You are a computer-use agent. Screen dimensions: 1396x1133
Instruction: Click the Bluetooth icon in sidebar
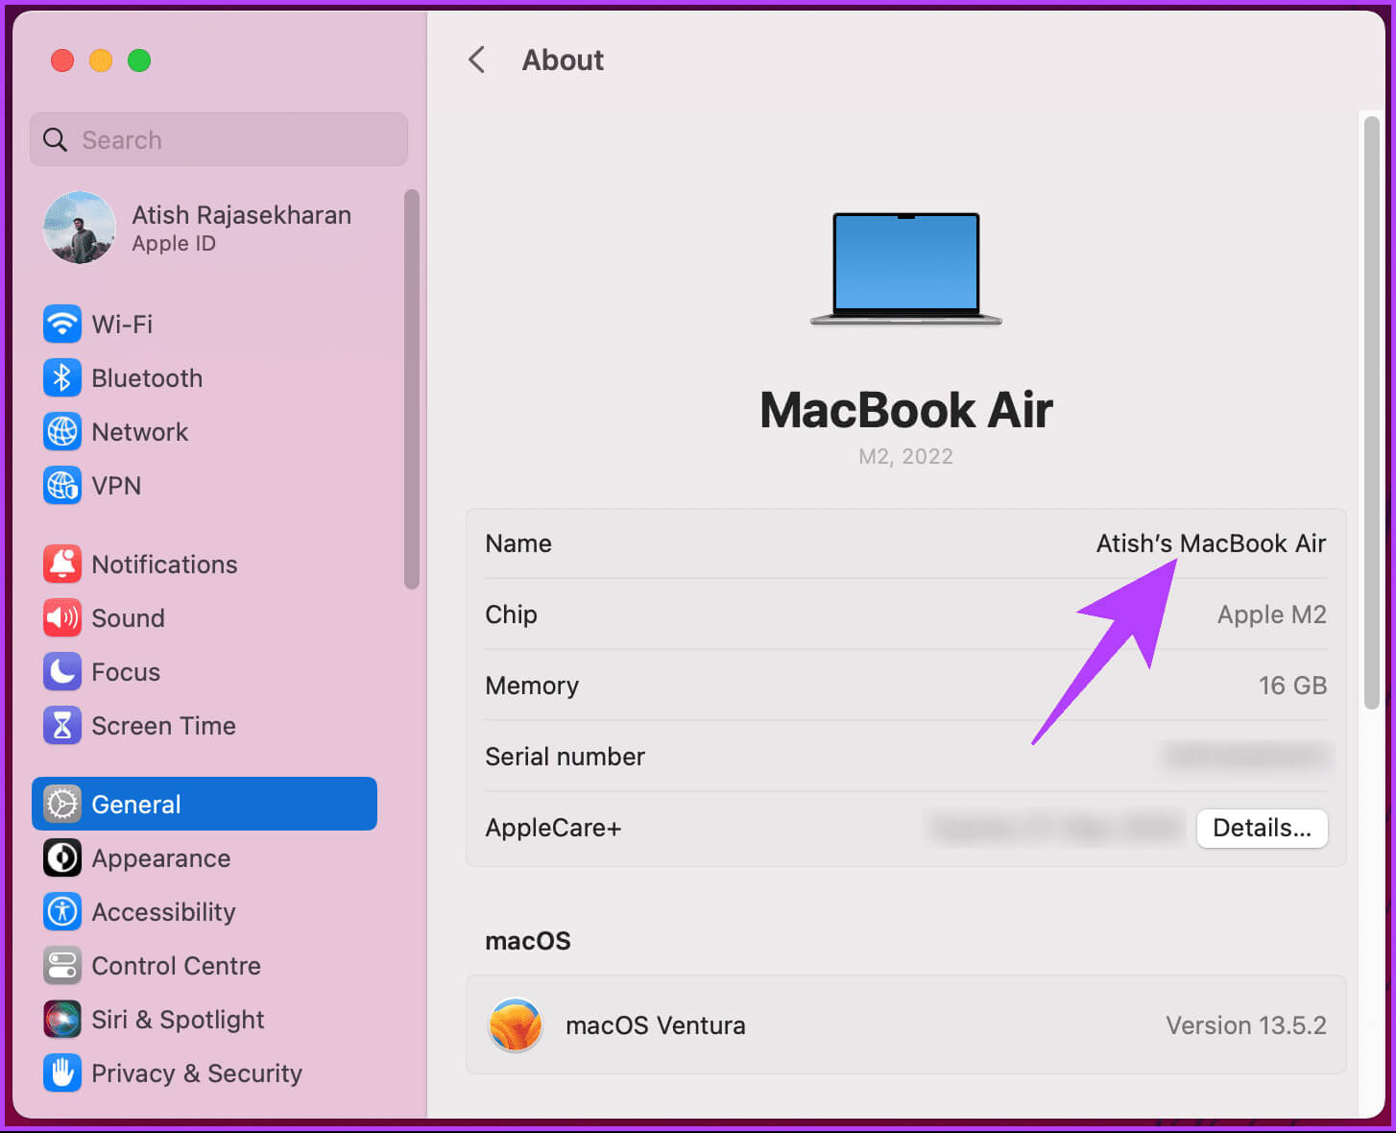62,377
